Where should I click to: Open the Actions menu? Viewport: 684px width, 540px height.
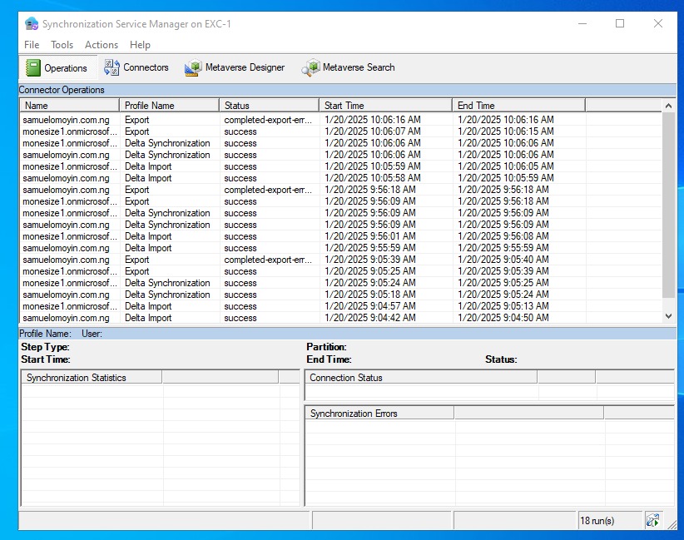pos(102,45)
